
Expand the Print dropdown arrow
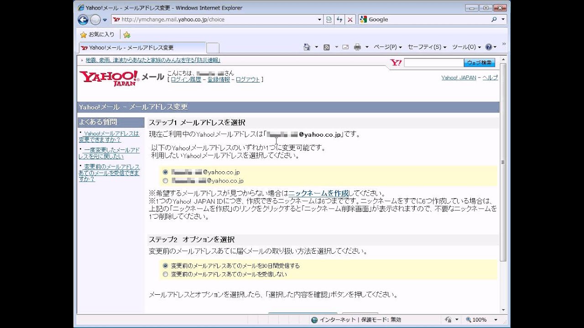pyautogui.click(x=366, y=47)
